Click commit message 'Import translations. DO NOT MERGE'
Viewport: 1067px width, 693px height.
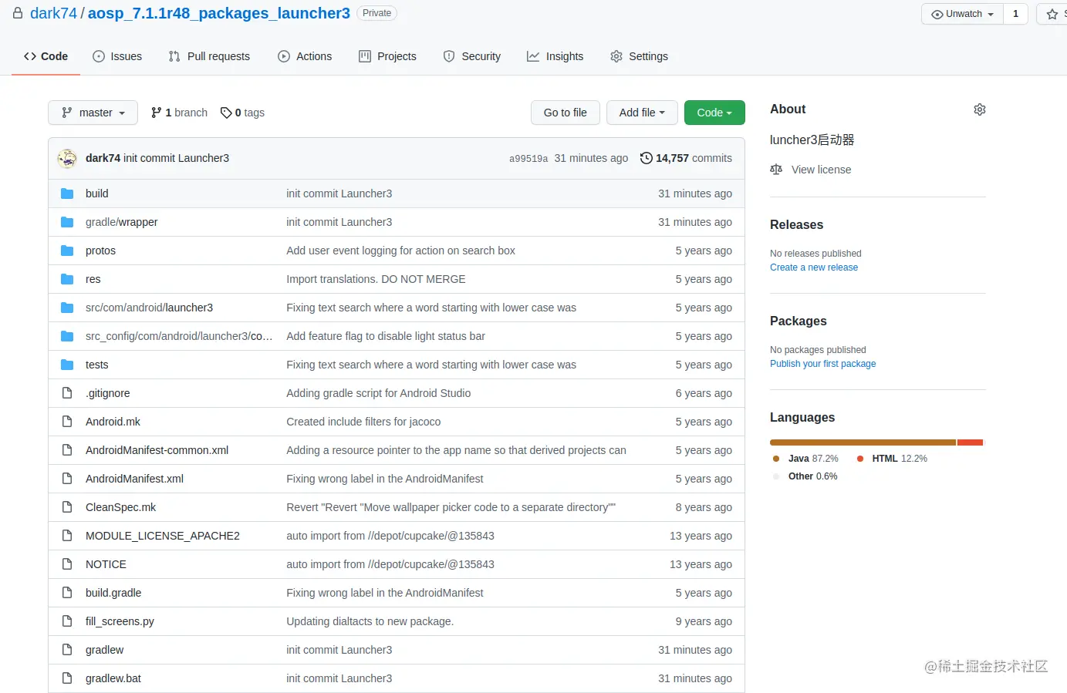pos(376,279)
